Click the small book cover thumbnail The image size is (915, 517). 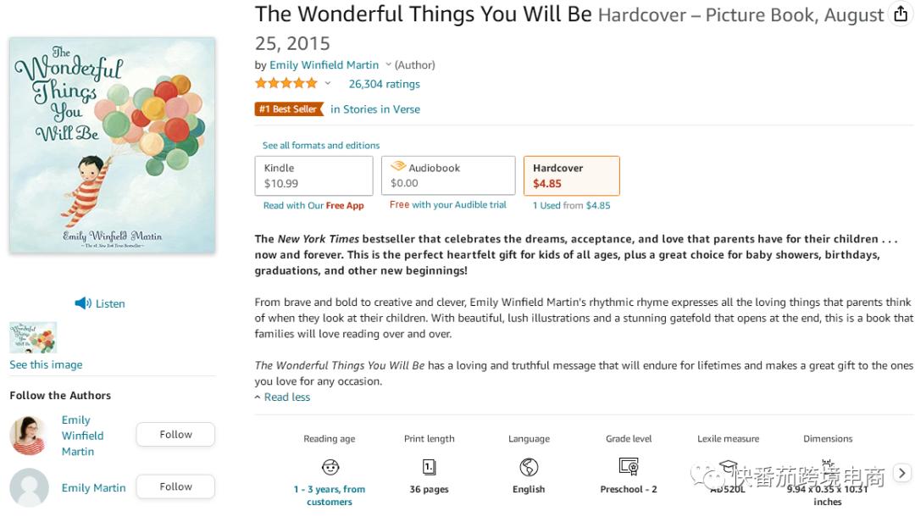pyautogui.click(x=33, y=337)
